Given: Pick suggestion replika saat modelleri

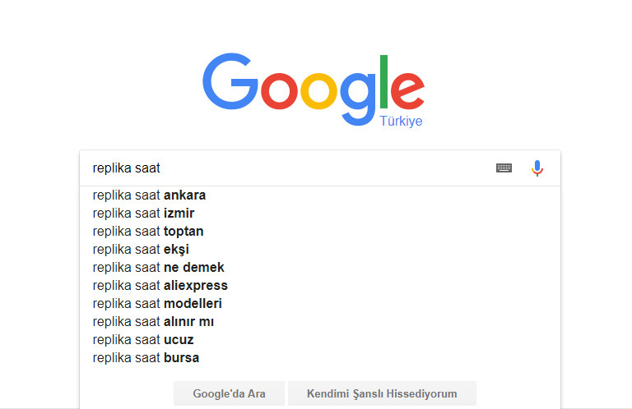Looking at the screenshot, I should point(320,304).
